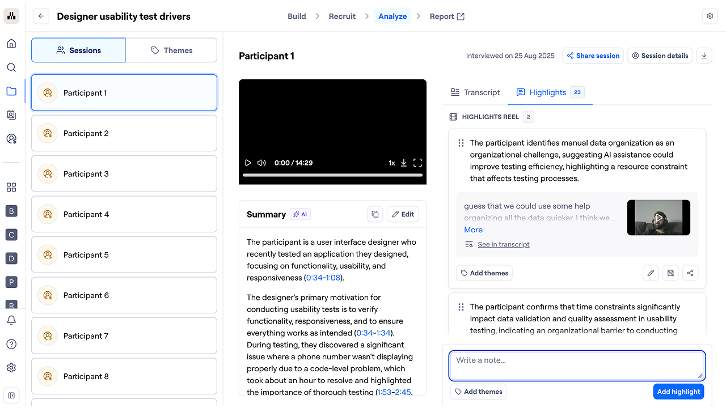
Task: Enter fullscreen video mode
Action: coord(417,163)
